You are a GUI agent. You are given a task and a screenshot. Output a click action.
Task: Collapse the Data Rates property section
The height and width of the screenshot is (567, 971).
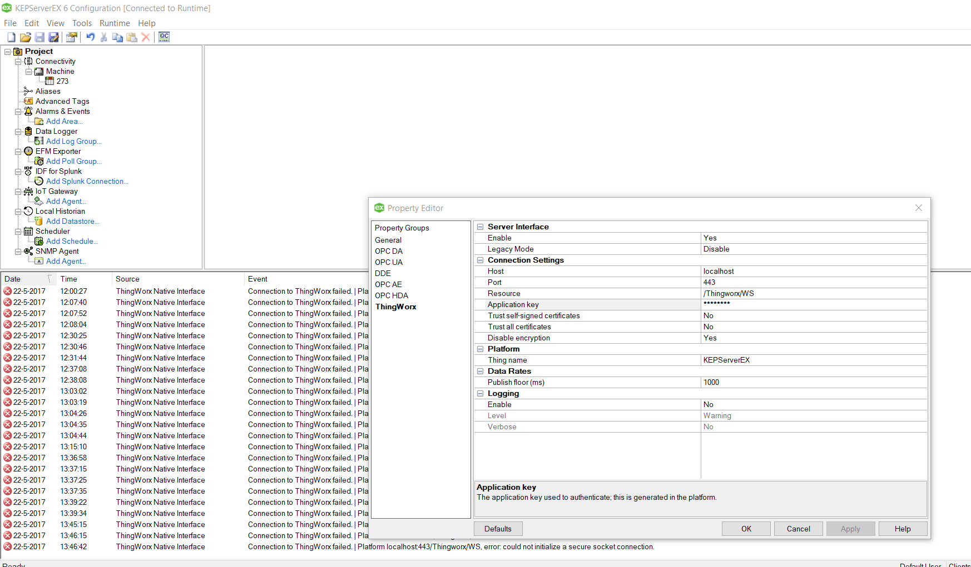click(x=480, y=371)
